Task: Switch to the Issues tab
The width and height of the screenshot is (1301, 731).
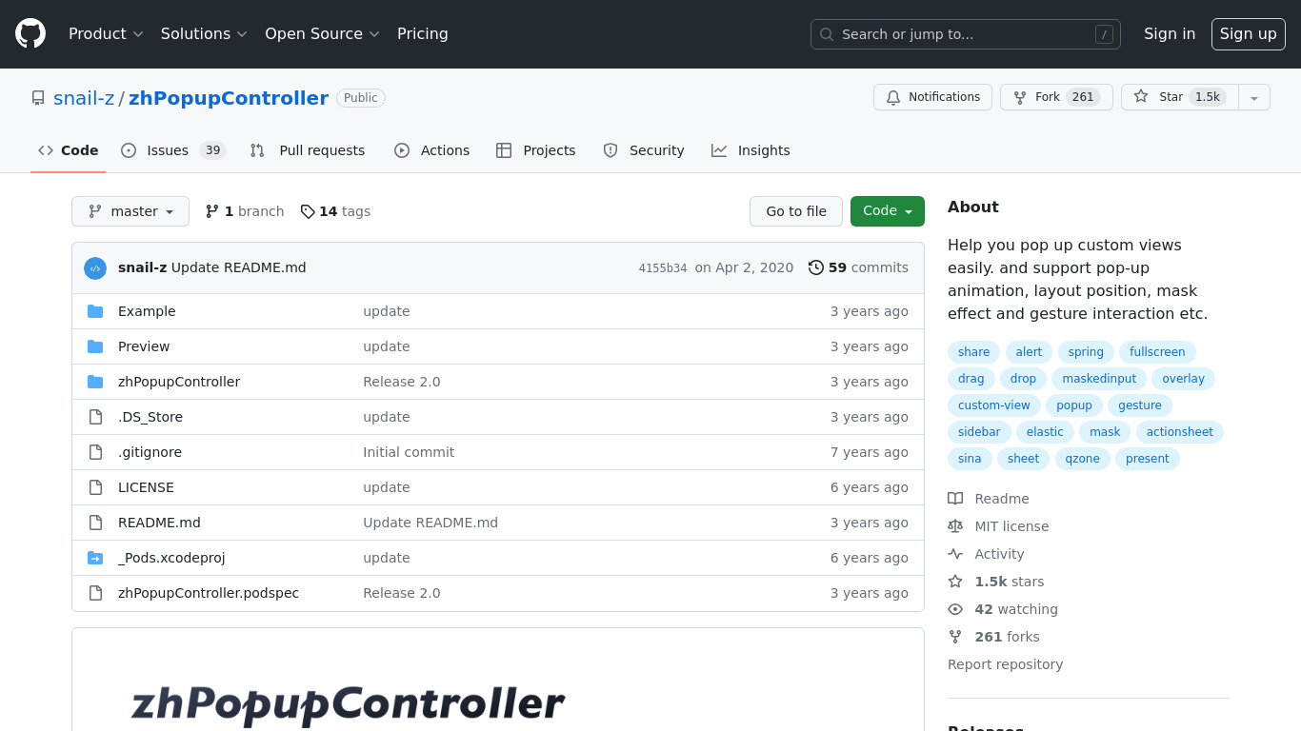Action: (x=173, y=150)
